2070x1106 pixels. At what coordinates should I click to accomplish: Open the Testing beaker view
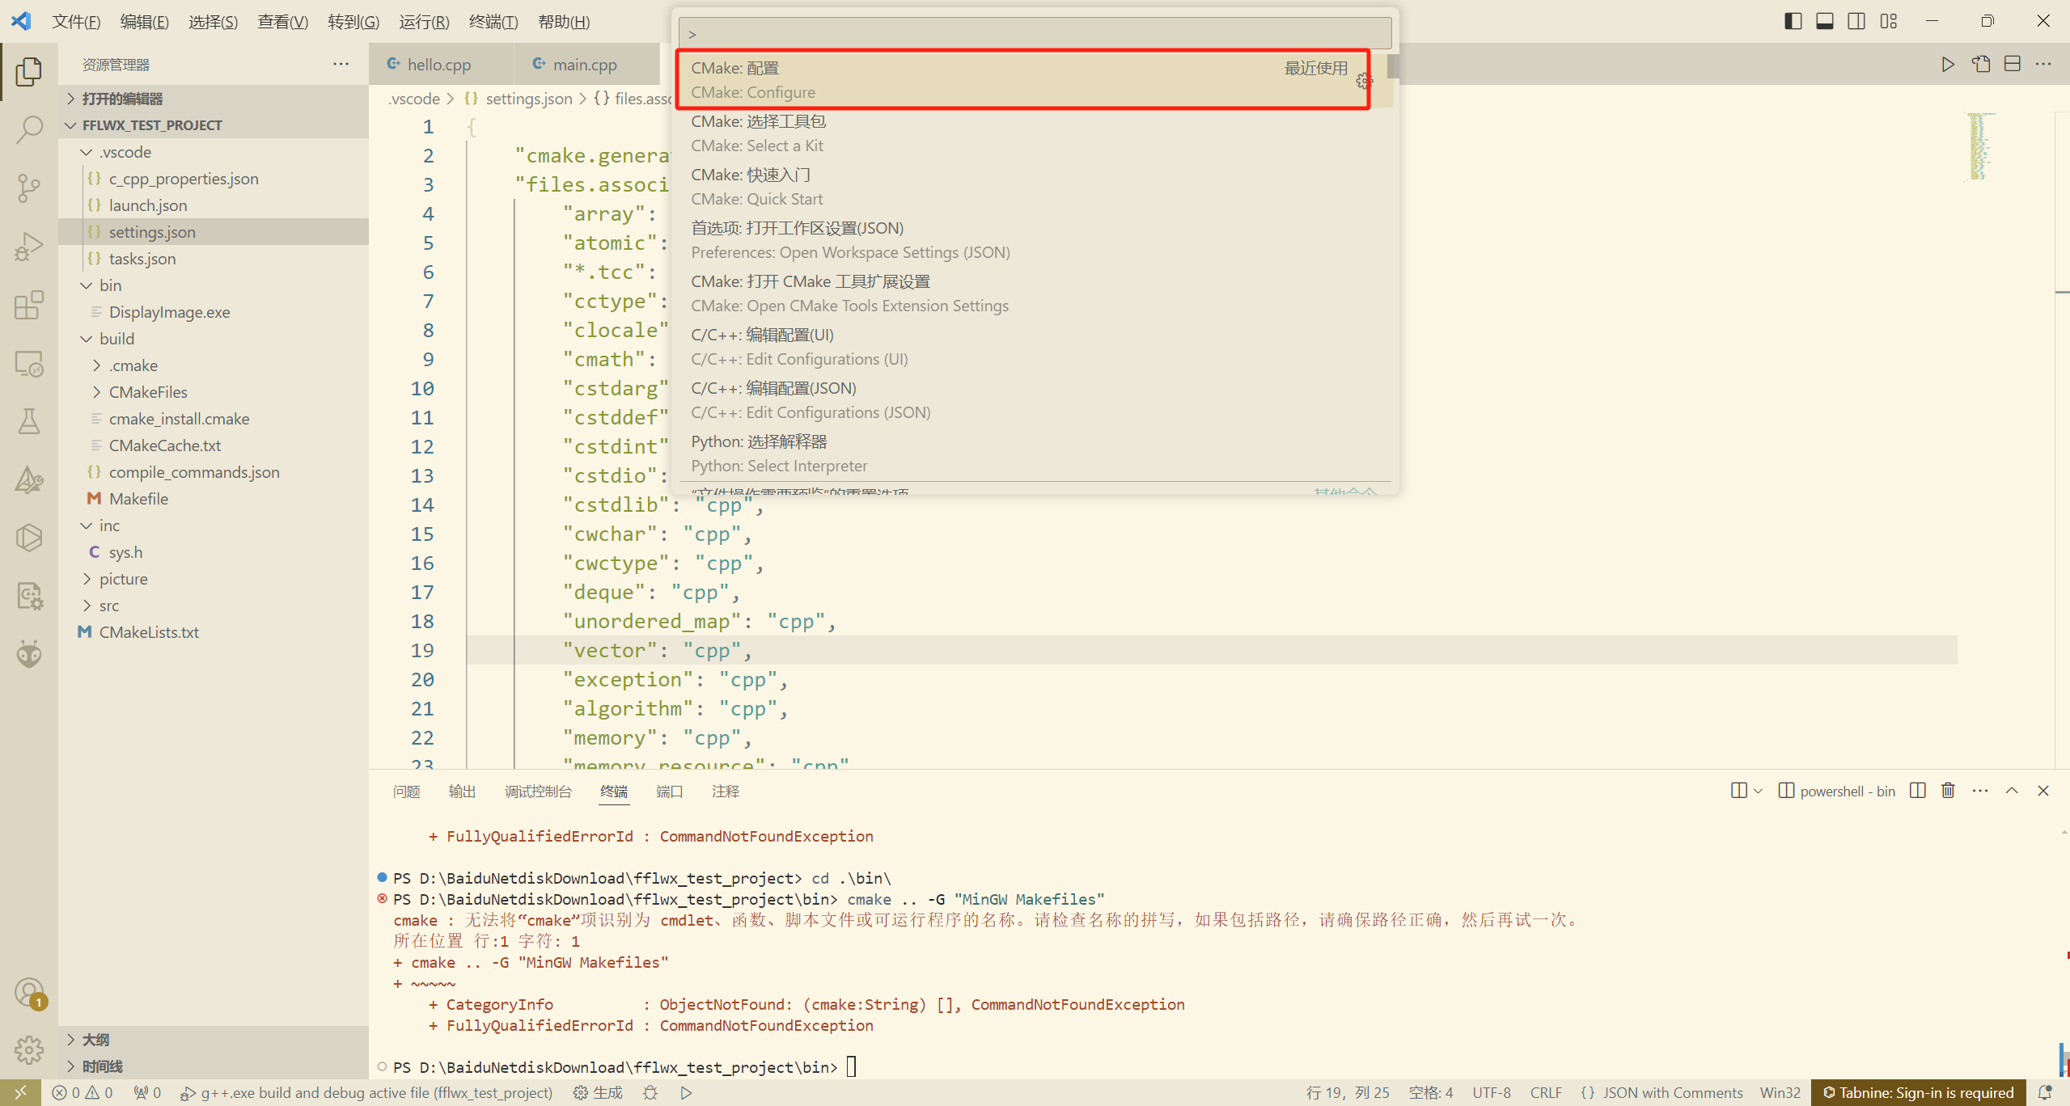(28, 421)
